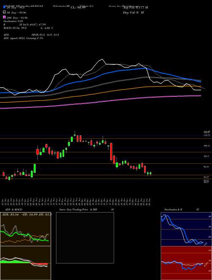Click the 'CL: 94.99' closing price label
The width and height of the screenshot is (212, 280).
coord(78,8)
